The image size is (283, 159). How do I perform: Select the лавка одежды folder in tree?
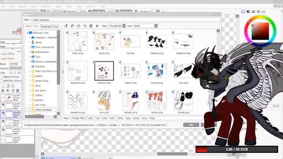tap(42, 110)
